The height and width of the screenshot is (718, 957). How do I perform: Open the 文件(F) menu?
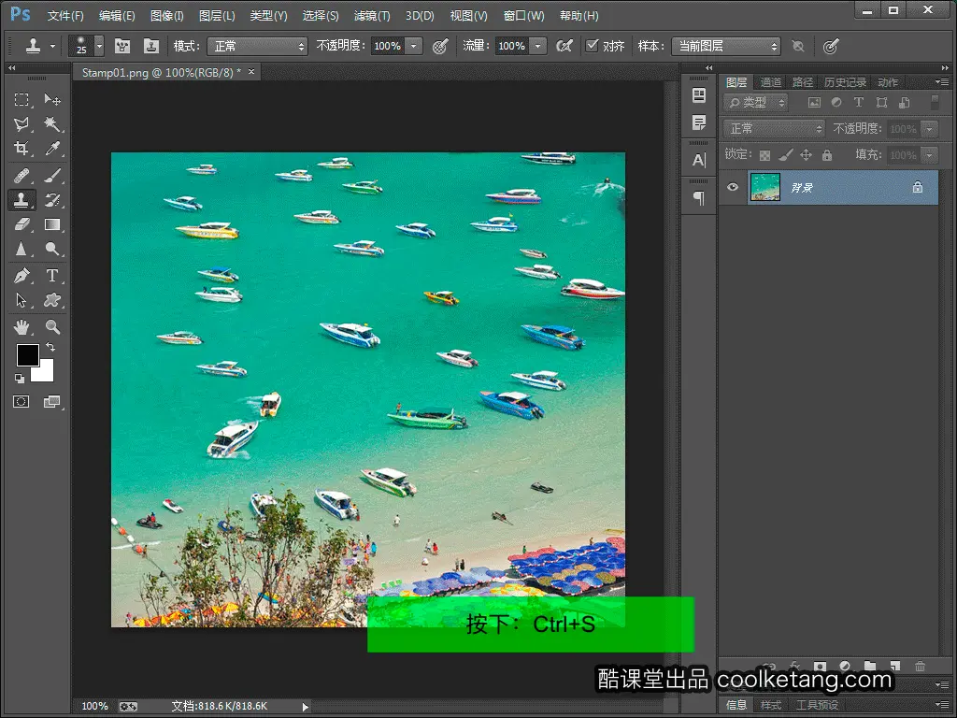point(65,16)
